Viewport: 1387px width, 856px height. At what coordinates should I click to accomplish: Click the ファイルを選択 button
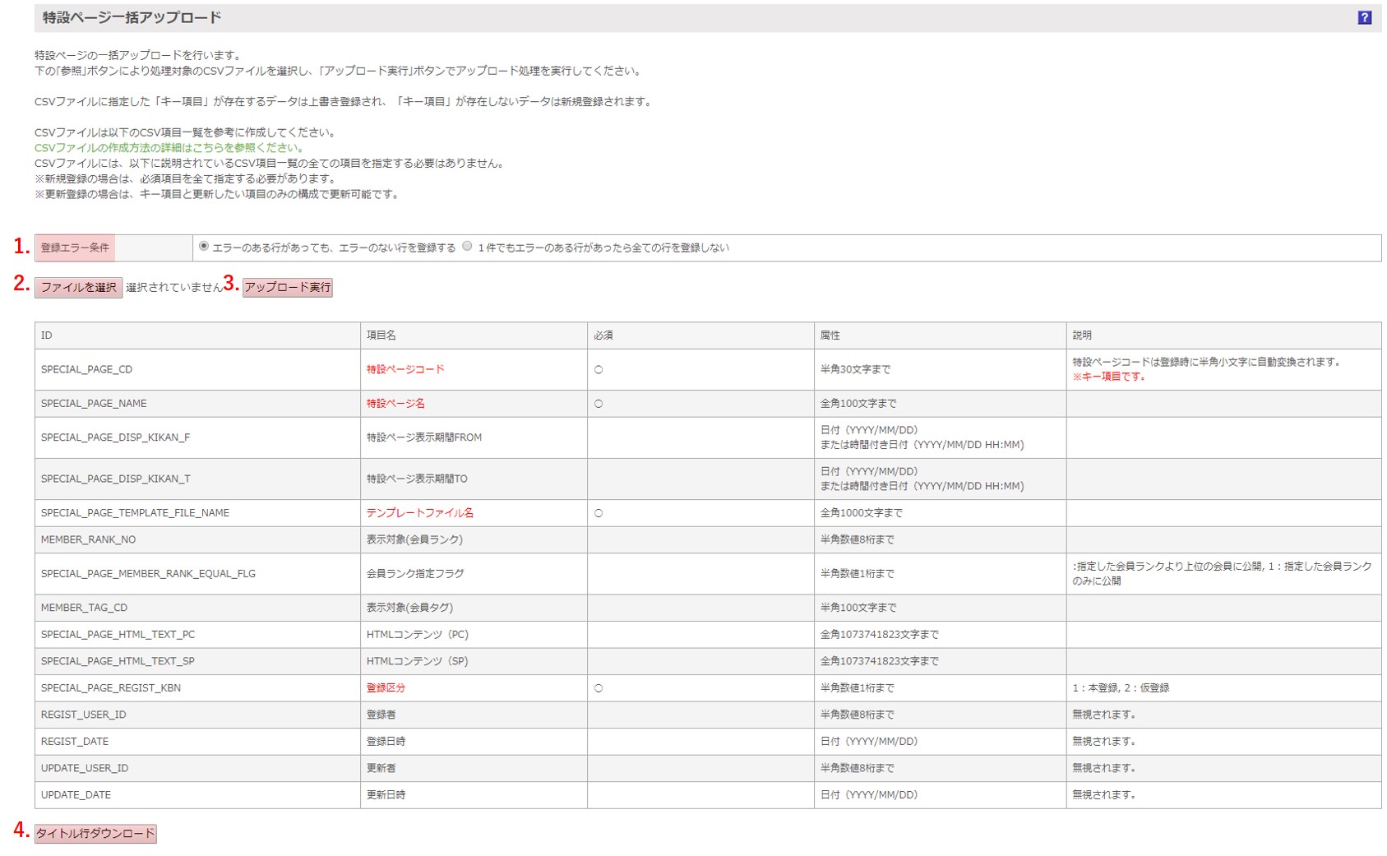point(78,287)
